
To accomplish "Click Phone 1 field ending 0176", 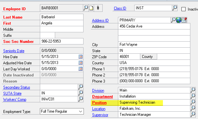I will 154,69.
